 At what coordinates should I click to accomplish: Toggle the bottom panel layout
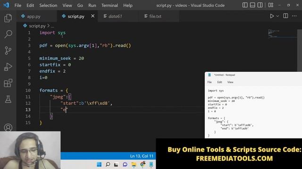[x=252, y=5]
